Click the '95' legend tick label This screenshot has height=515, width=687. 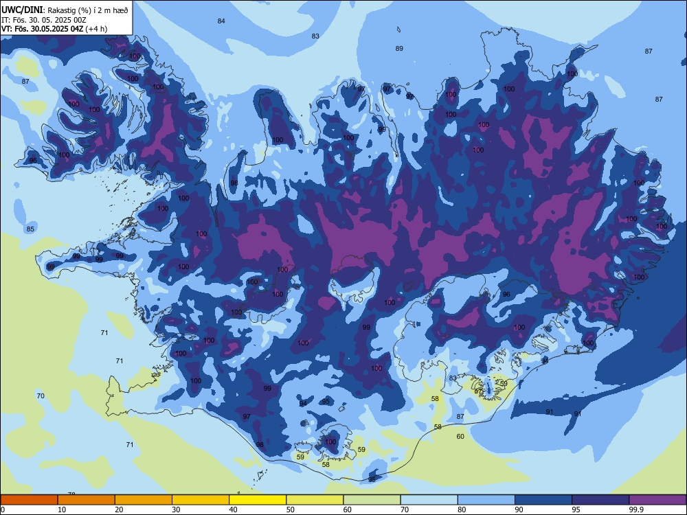click(576, 510)
